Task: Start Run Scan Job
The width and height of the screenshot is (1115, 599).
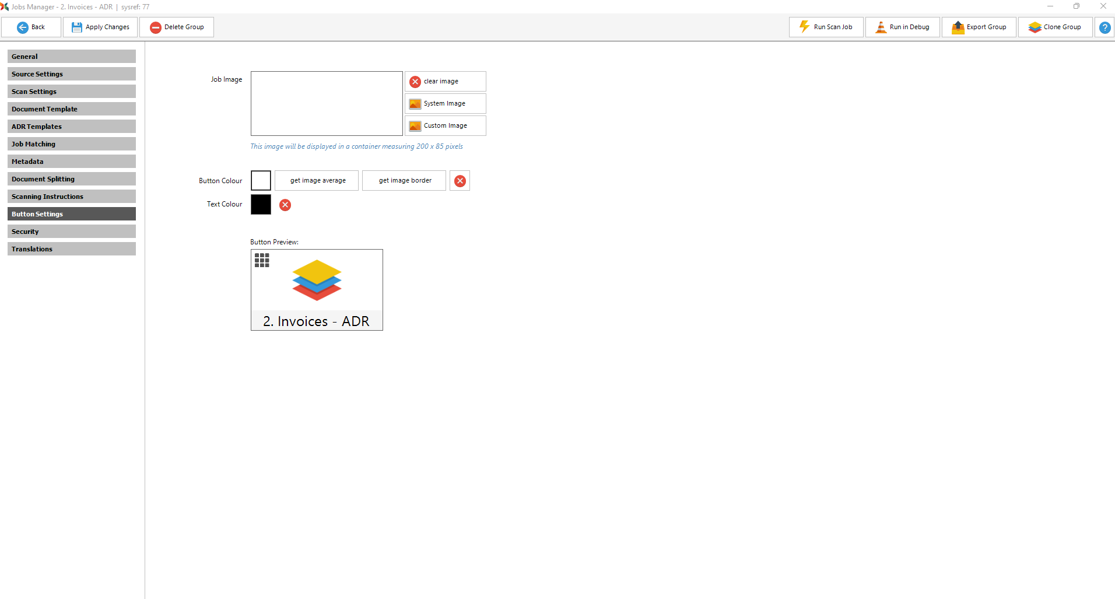Action: [x=826, y=27]
